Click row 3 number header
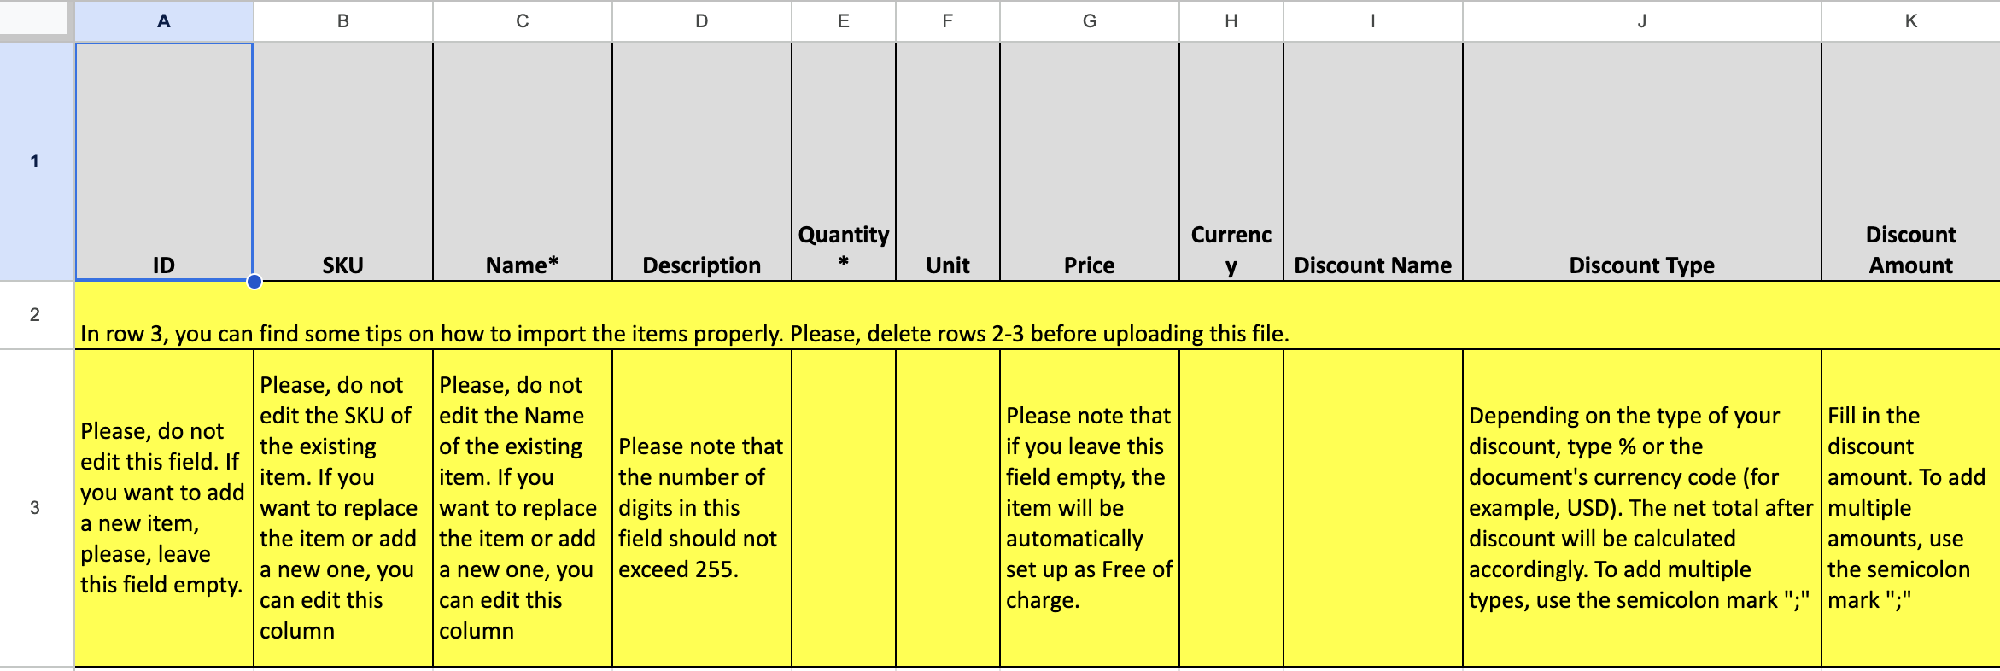Image resolution: width=2000 pixels, height=671 pixels. [x=35, y=508]
